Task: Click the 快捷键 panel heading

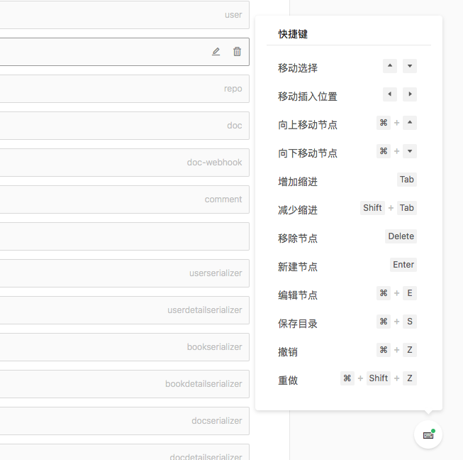Action: point(293,34)
